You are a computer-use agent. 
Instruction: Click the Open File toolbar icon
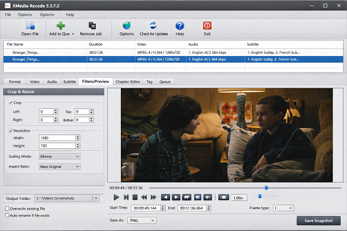[30, 26]
